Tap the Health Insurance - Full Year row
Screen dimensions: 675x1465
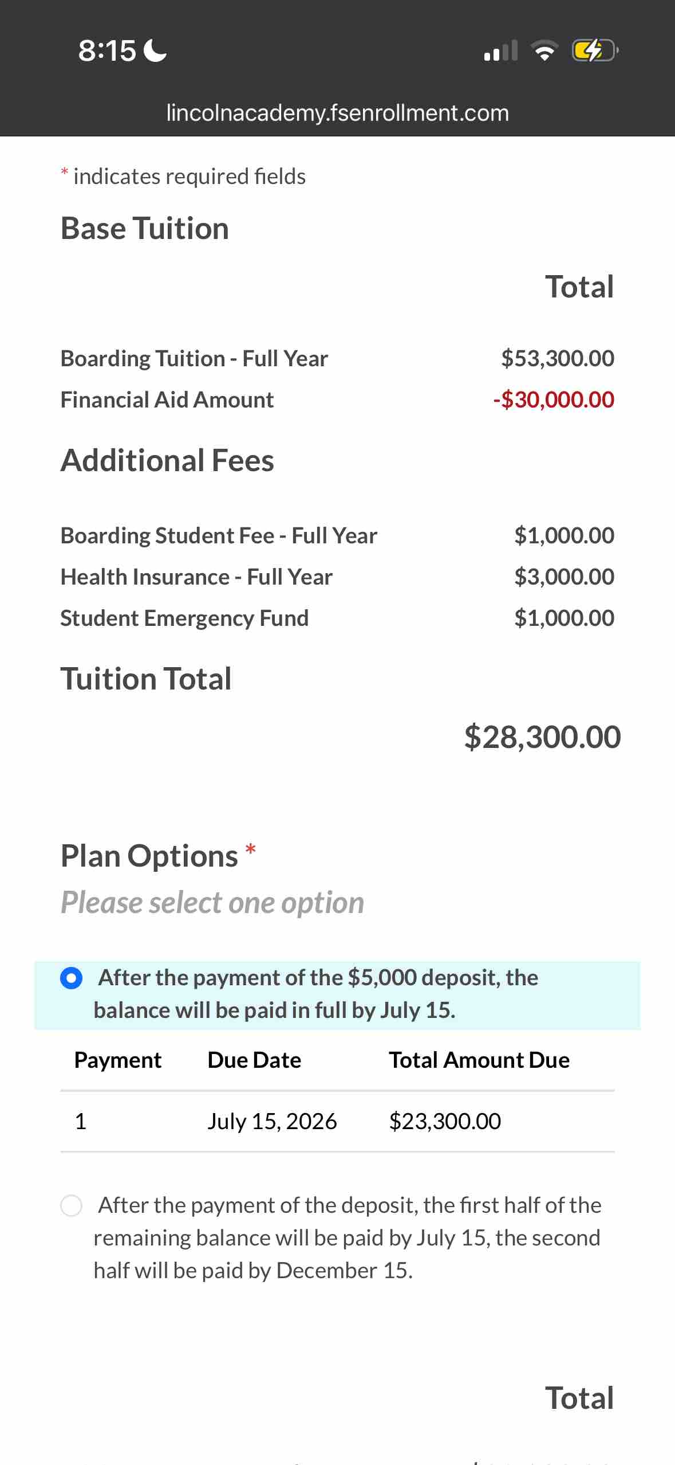337,577
